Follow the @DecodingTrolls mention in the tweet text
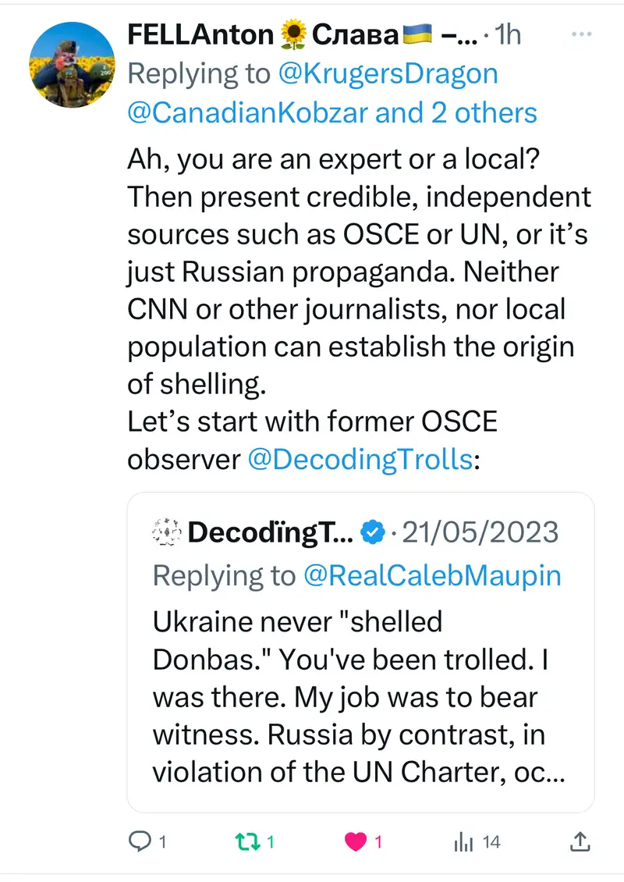 [x=360, y=459]
